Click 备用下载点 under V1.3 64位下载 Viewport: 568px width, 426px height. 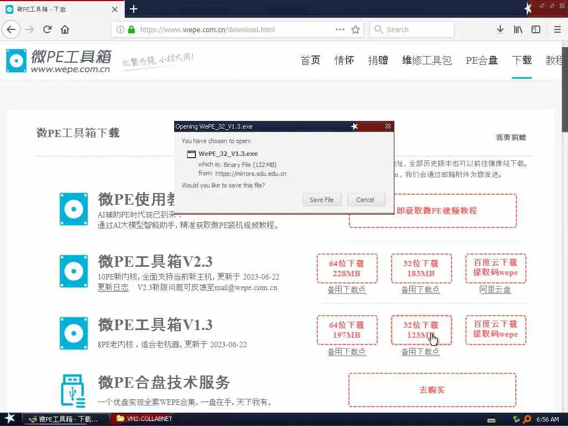(347, 351)
